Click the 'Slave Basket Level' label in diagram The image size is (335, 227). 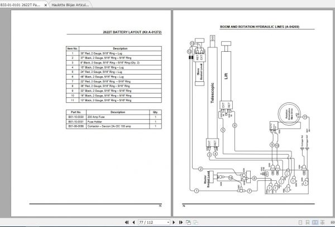(x=199, y=72)
